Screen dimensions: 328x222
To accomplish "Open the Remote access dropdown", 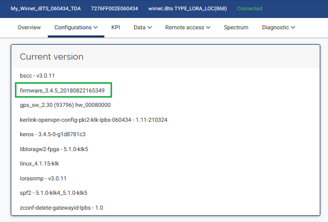I will (x=187, y=27).
